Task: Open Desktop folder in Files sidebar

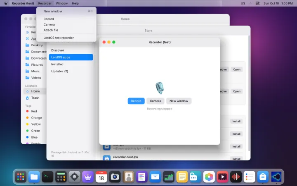Action: click(35, 45)
